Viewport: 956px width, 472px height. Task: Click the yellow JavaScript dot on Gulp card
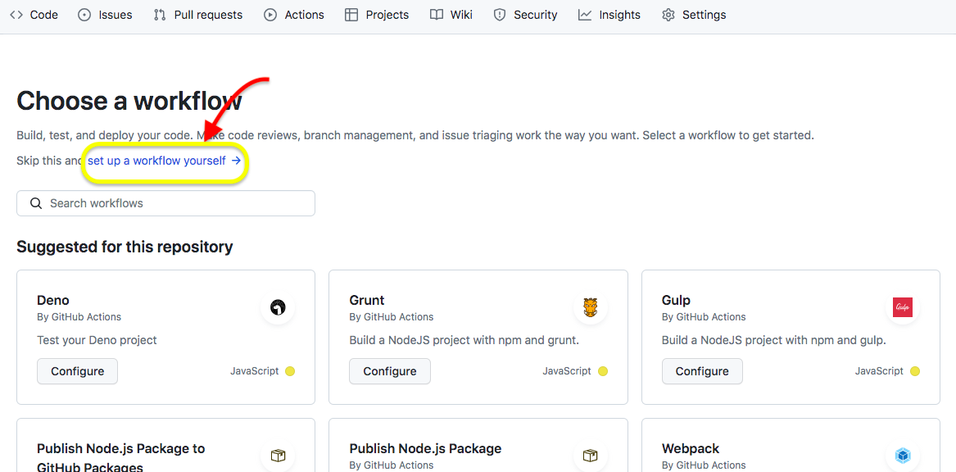pyautogui.click(x=915, y=371)
